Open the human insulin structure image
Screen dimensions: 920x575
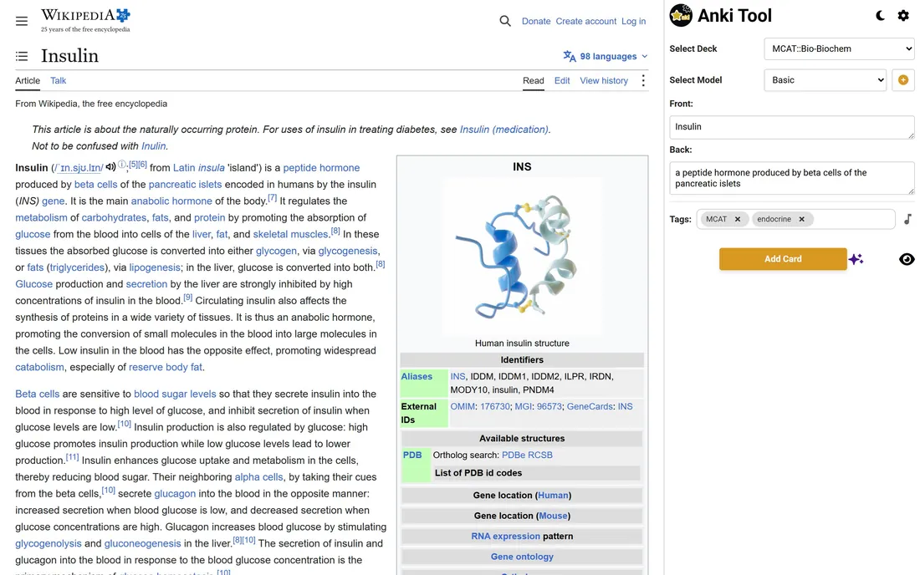522,256
